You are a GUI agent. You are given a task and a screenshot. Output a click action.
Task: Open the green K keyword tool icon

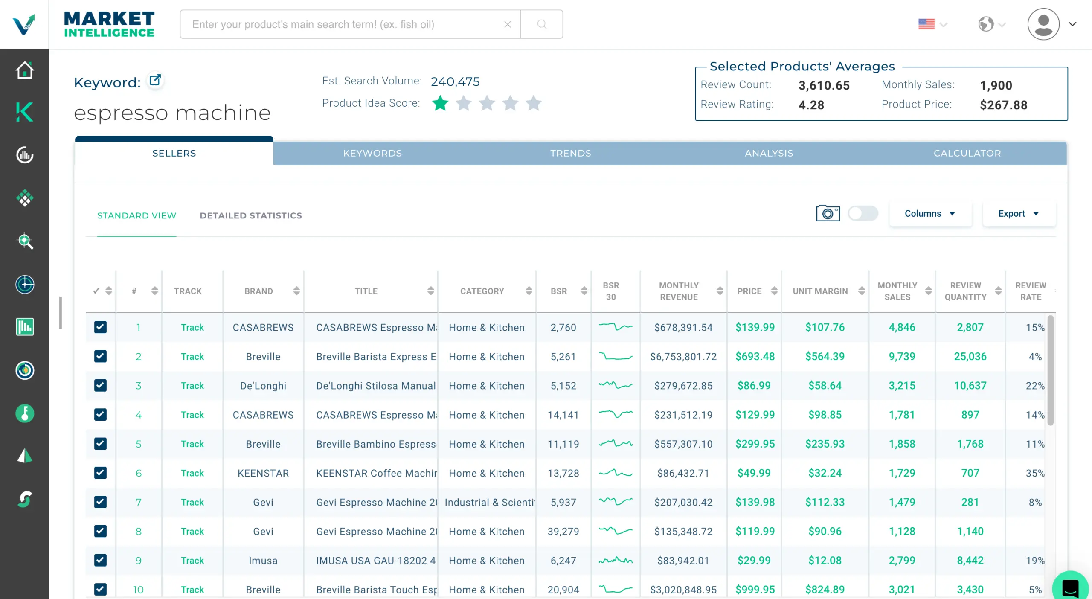pos(25,112)
